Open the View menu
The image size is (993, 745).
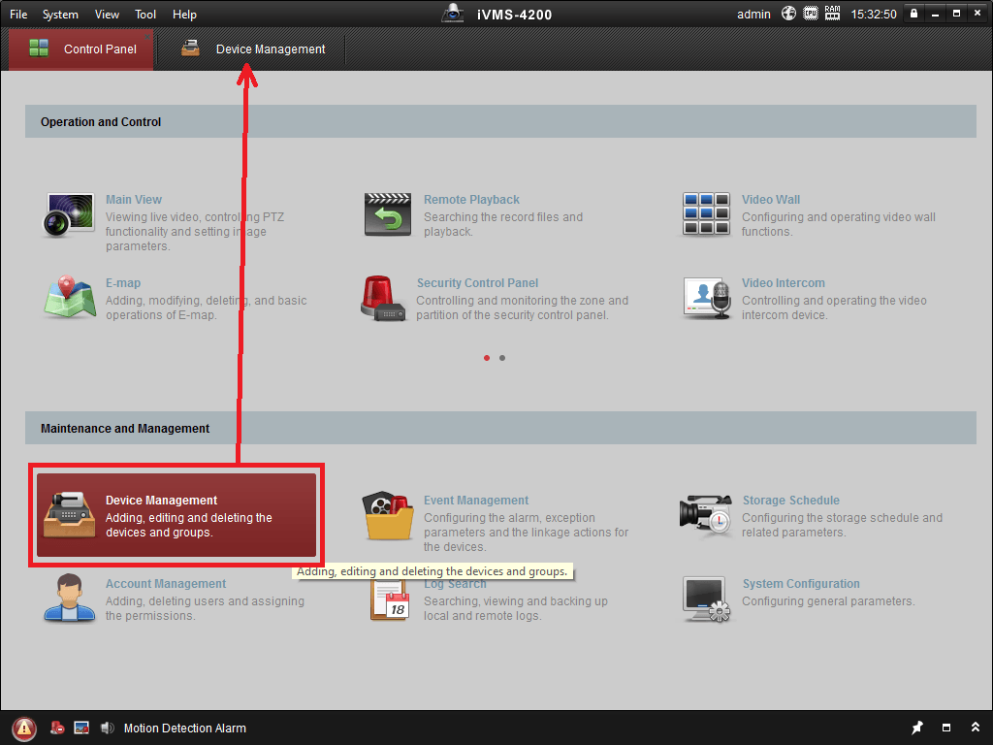click(107, 14)
